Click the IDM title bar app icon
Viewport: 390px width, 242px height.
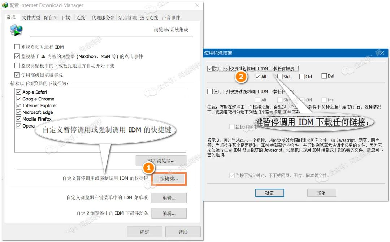5,5
